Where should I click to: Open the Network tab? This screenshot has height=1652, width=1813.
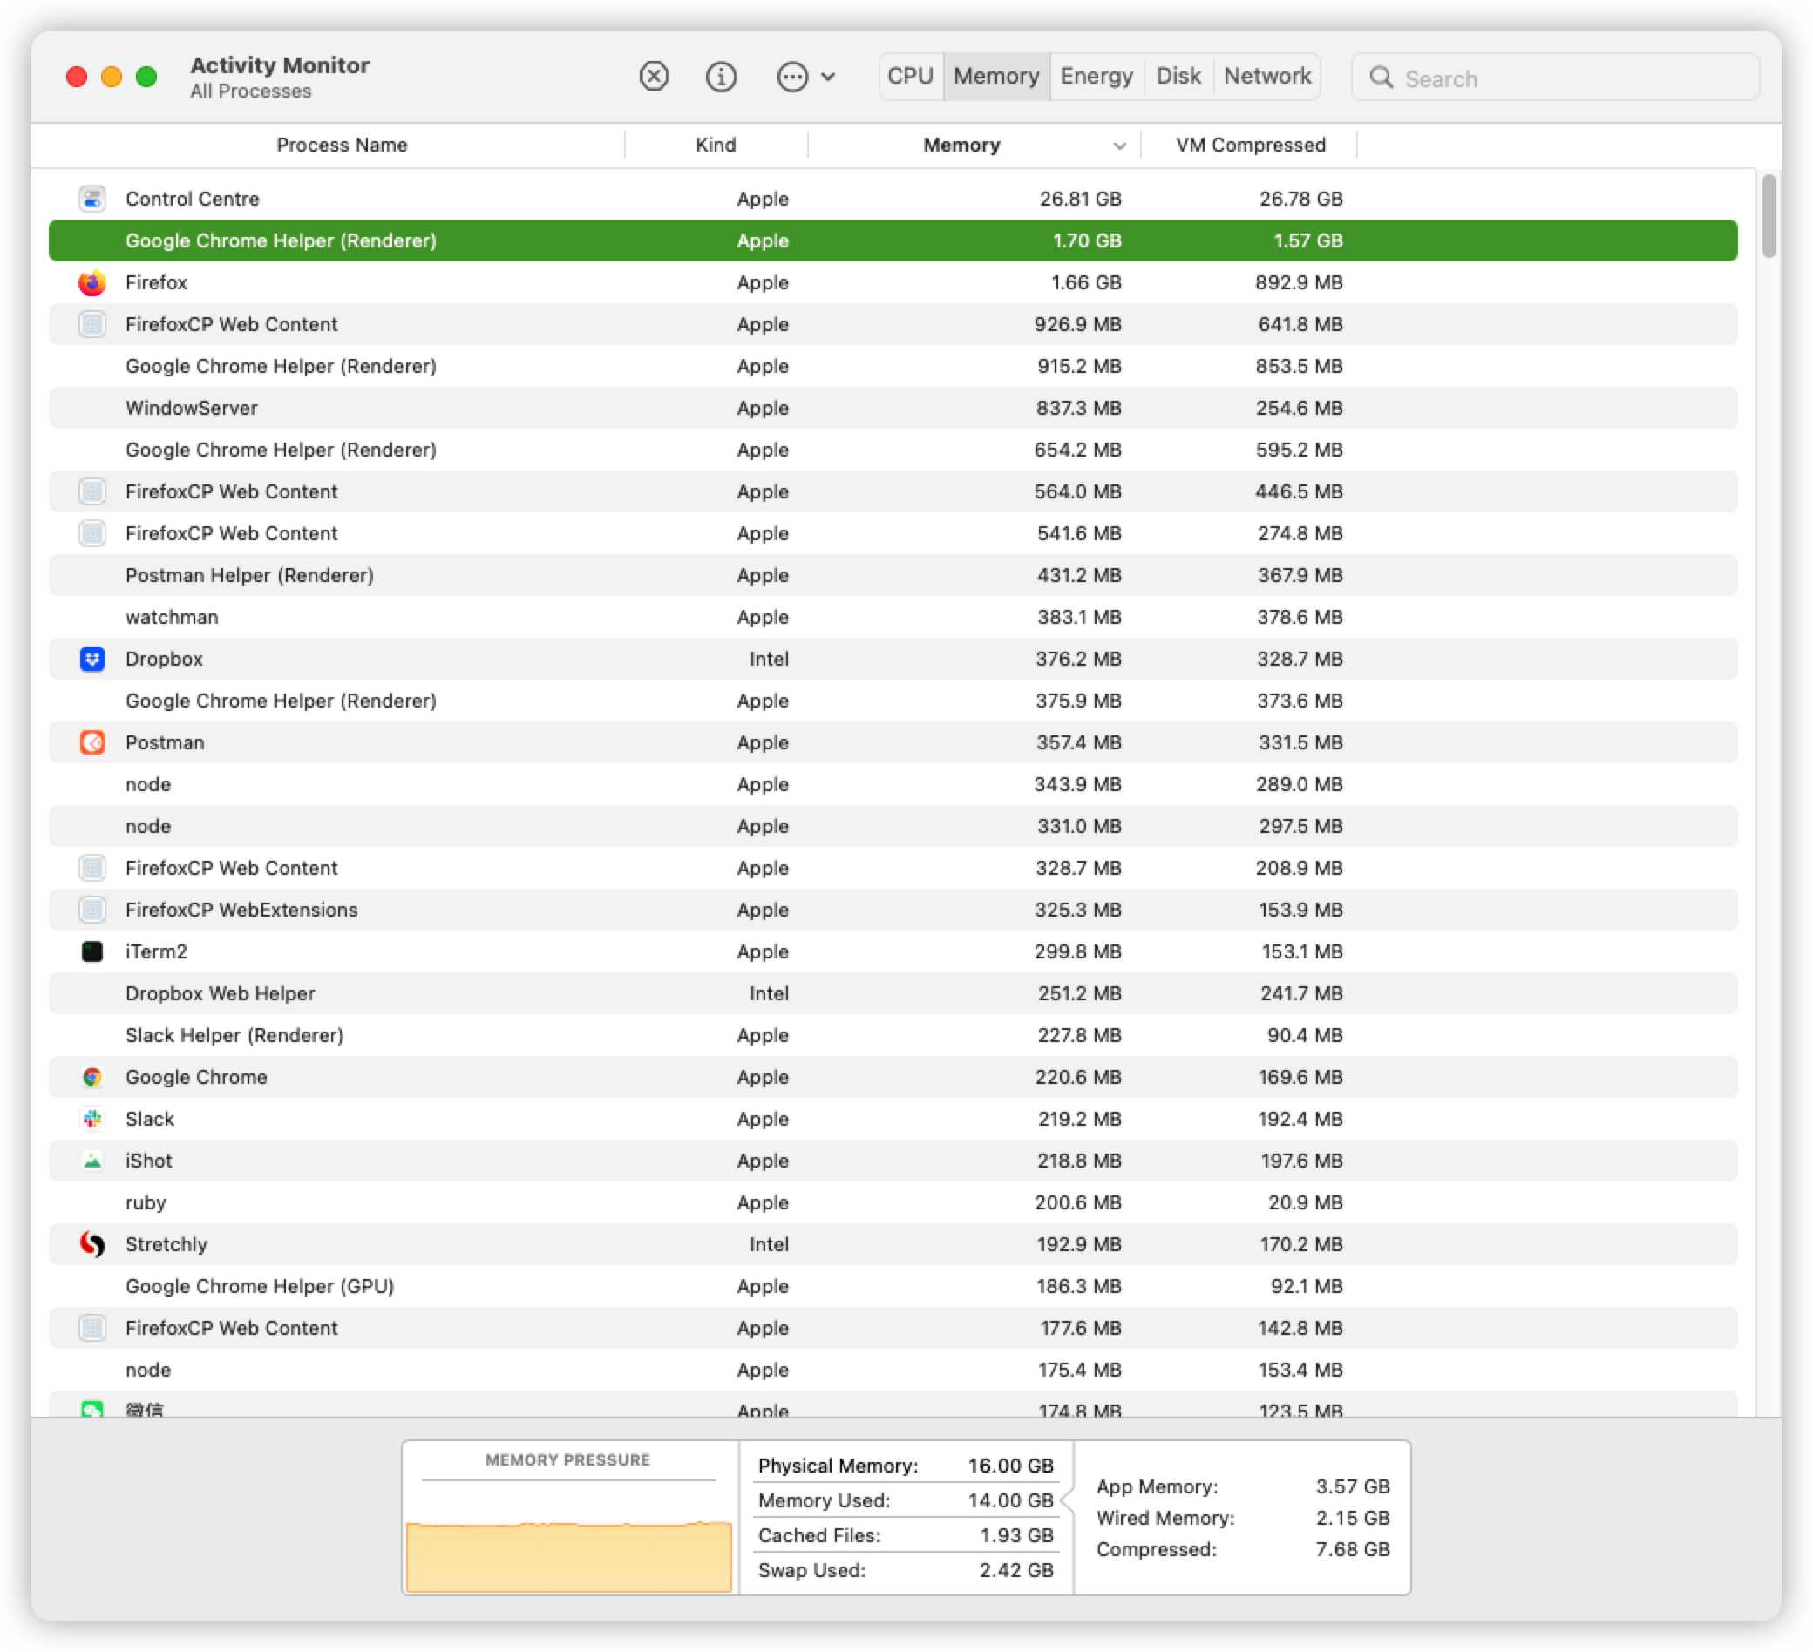[1266, 77]
